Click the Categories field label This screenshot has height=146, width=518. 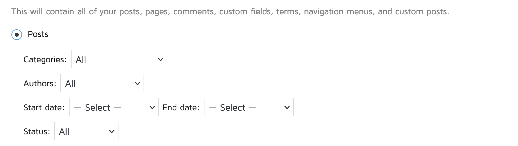click(45, 60)
